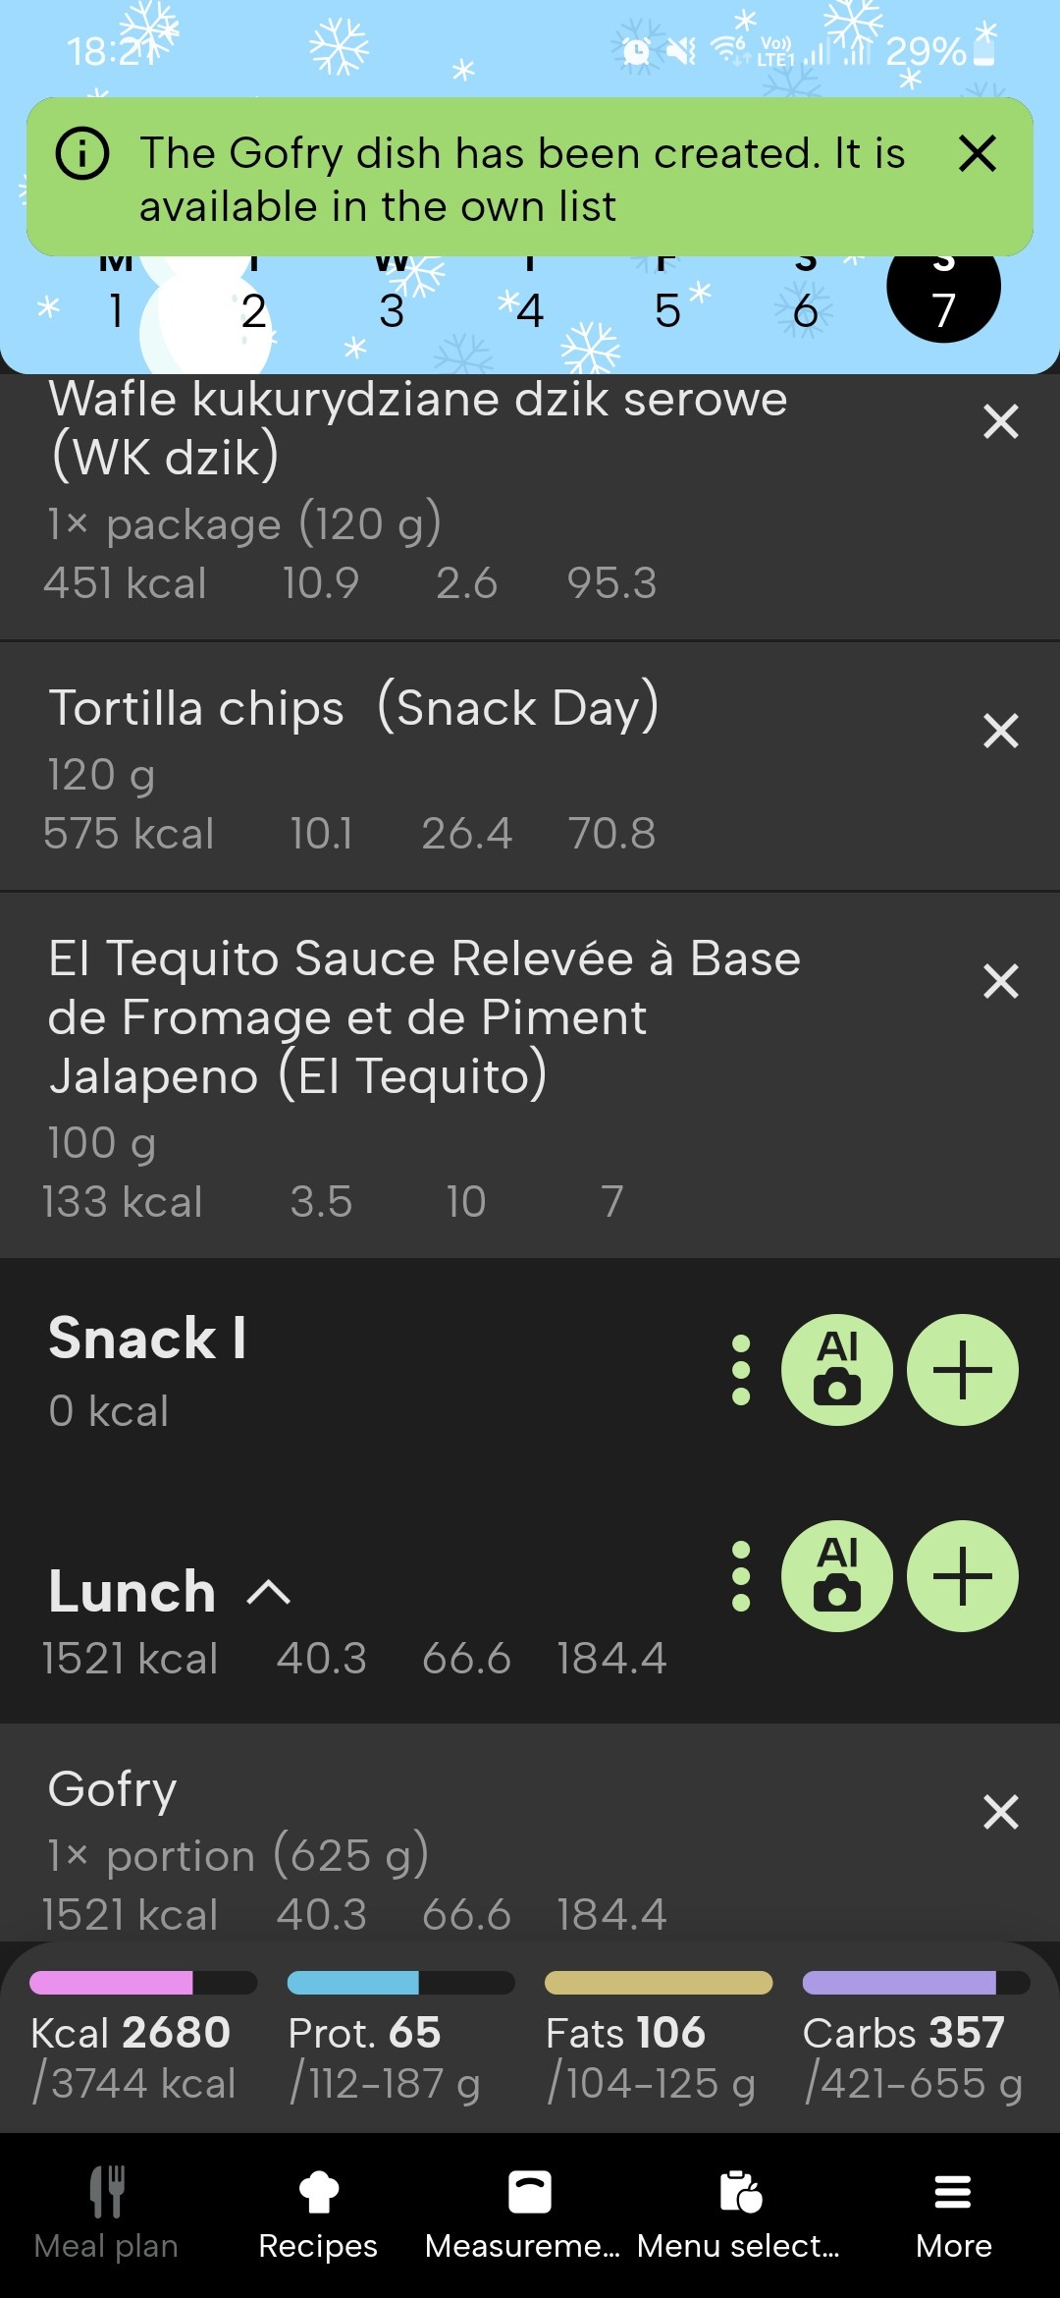Collapse the Lunch section chevron
The image size is (1060, 2298).
pyautogui.click(x=269, y=1592)
